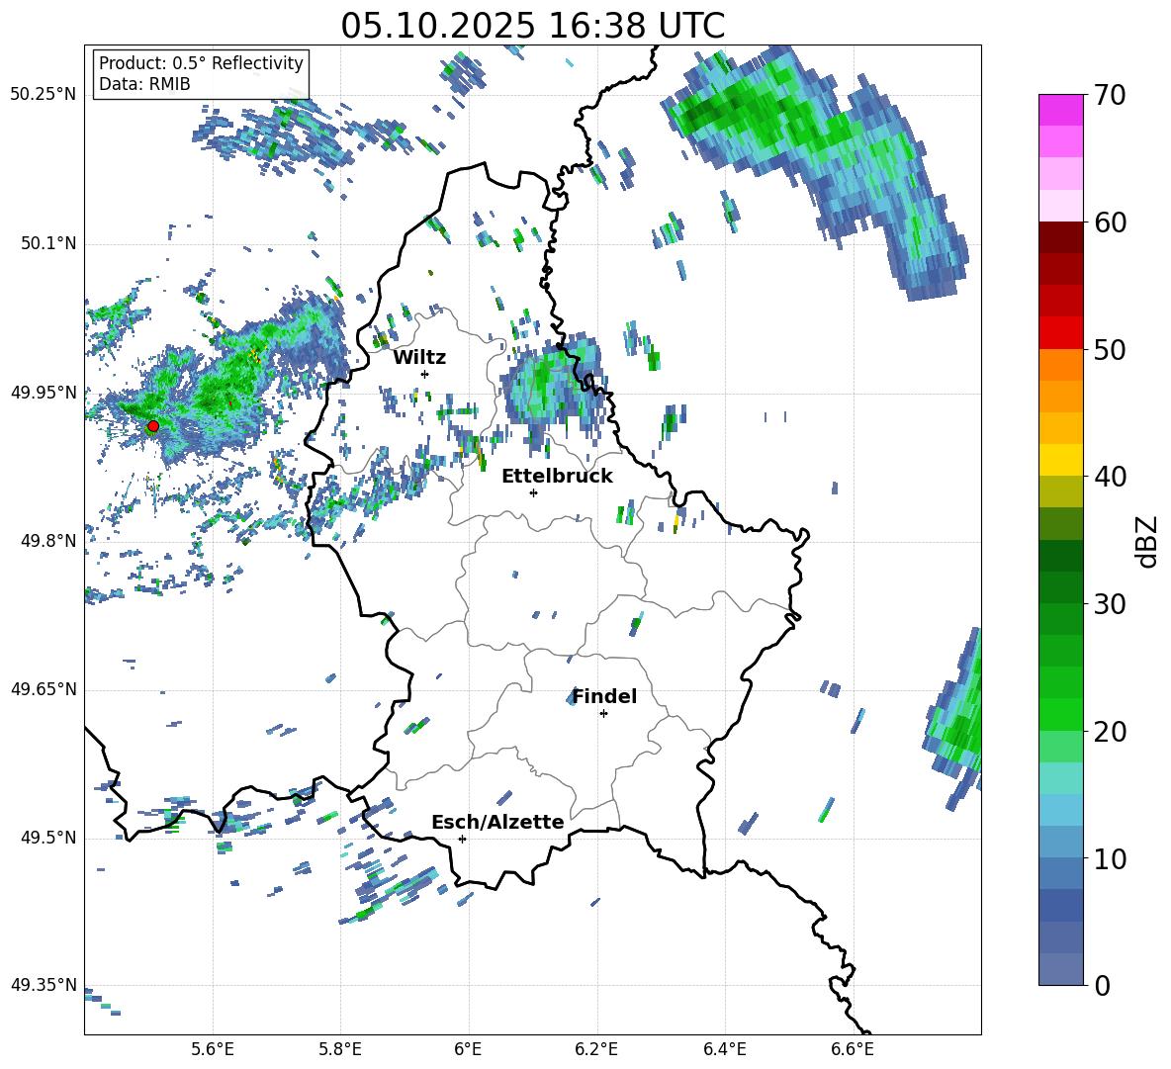Click the 49.5°N latitude label
Viewport: 1171px width, 1069px height.
point(47,838)
